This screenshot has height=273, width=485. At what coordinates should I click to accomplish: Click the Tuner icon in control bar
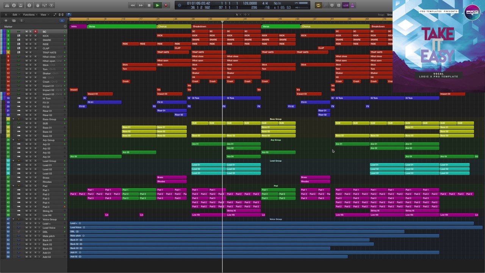click(x=325, y=5)
